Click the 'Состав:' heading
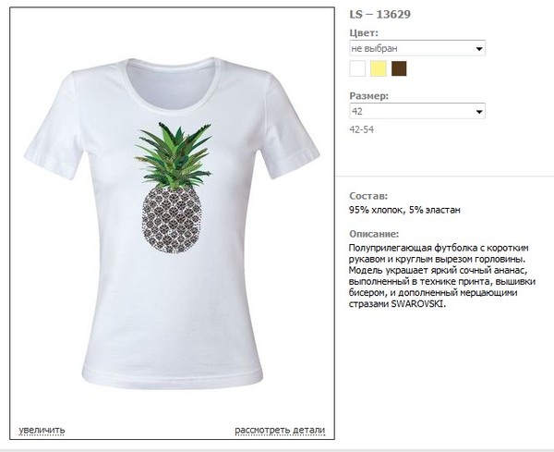This screenshot has width=554, height=452. click(x=368, y=196)
